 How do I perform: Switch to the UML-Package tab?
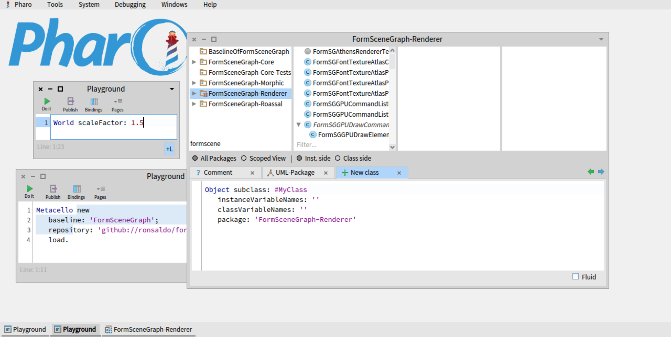click(295, 173)
